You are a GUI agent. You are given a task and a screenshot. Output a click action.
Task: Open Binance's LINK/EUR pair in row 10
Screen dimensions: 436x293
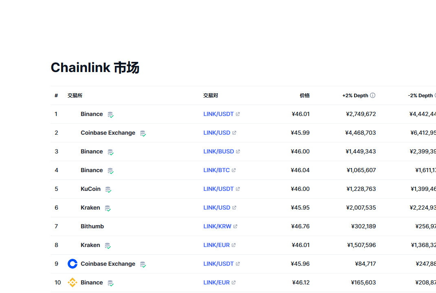[217, 282]
